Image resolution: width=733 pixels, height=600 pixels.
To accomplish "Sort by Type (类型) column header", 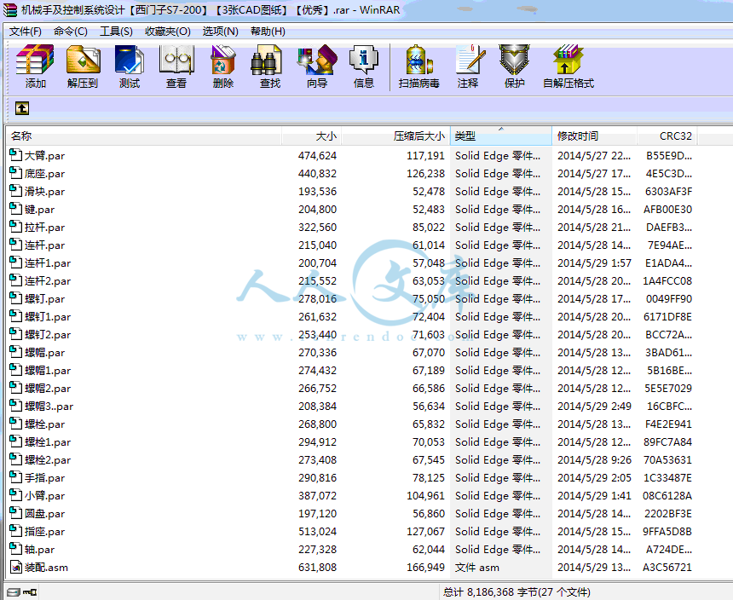I will (x=501, y=136).
